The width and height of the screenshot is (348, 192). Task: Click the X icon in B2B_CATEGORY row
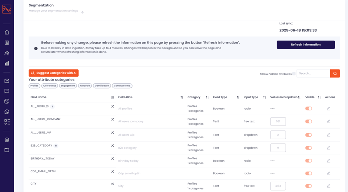pos(112,146)
